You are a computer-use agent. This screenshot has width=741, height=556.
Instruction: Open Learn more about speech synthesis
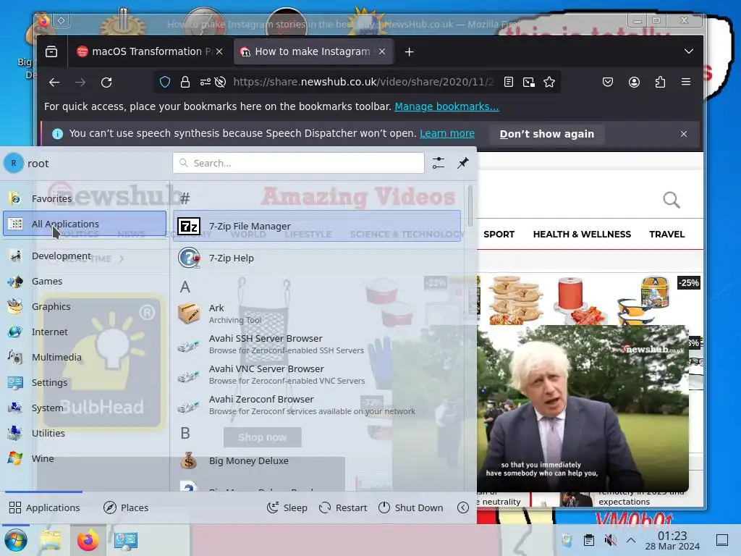(447, 133)
